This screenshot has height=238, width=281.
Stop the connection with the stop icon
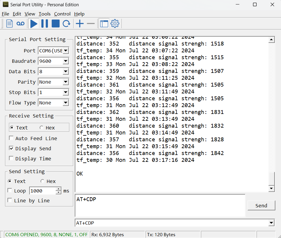click(x=56, y=24)
